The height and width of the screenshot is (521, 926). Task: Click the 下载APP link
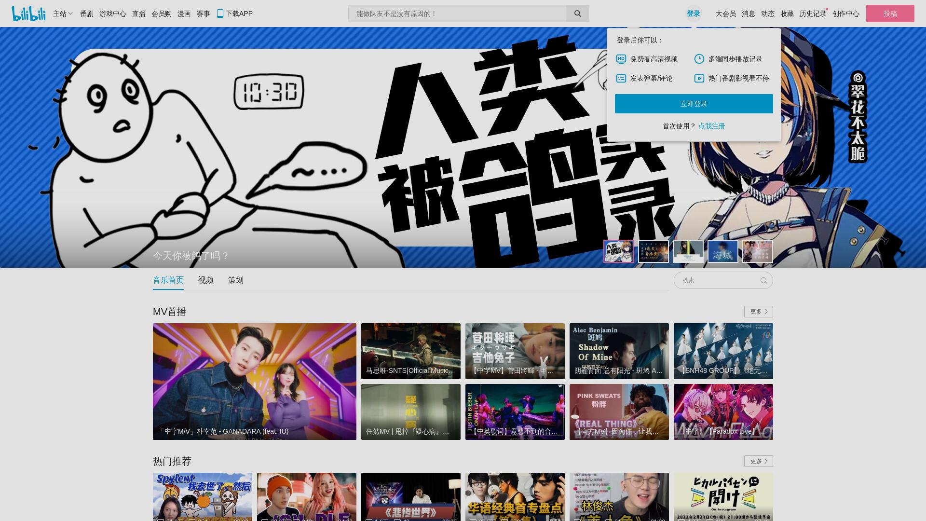[x=235, y=14]
